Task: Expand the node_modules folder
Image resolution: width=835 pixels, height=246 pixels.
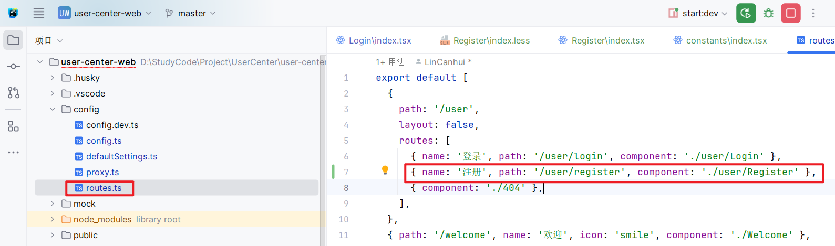Action: [53, 219]
